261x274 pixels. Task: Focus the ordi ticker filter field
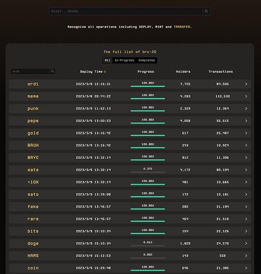coord(30,71)
